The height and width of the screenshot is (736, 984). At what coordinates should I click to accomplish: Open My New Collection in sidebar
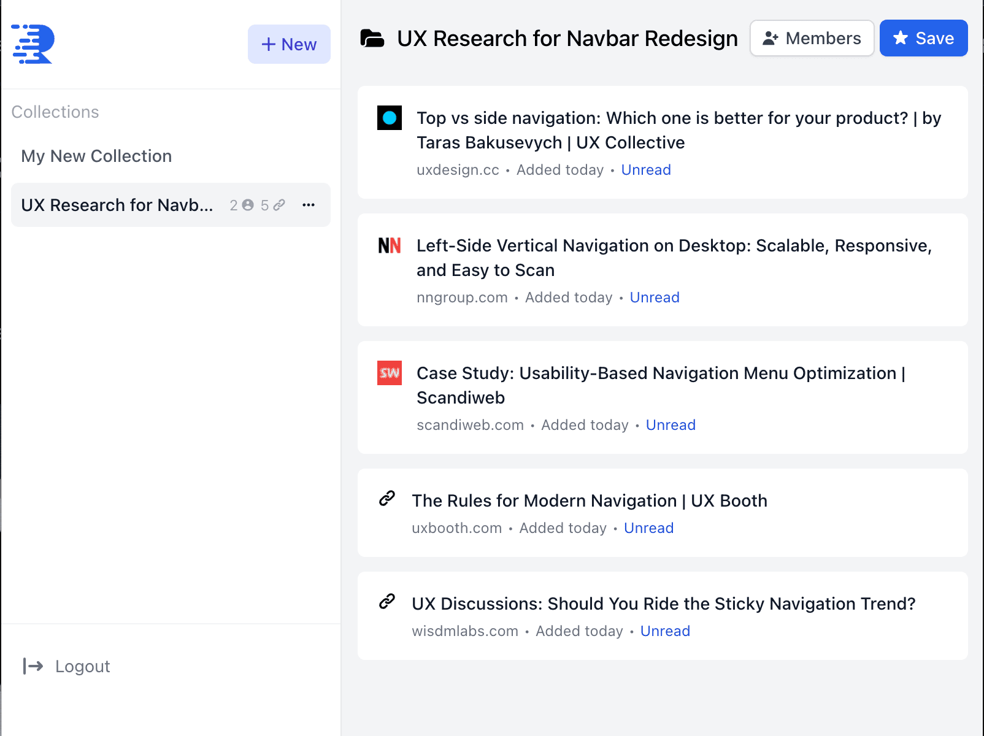tap(96, 156)
